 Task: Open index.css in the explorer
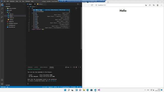tap(12, 18)
